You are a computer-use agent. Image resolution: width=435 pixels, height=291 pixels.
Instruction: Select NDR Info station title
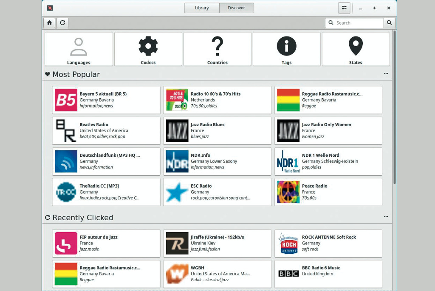201,155
